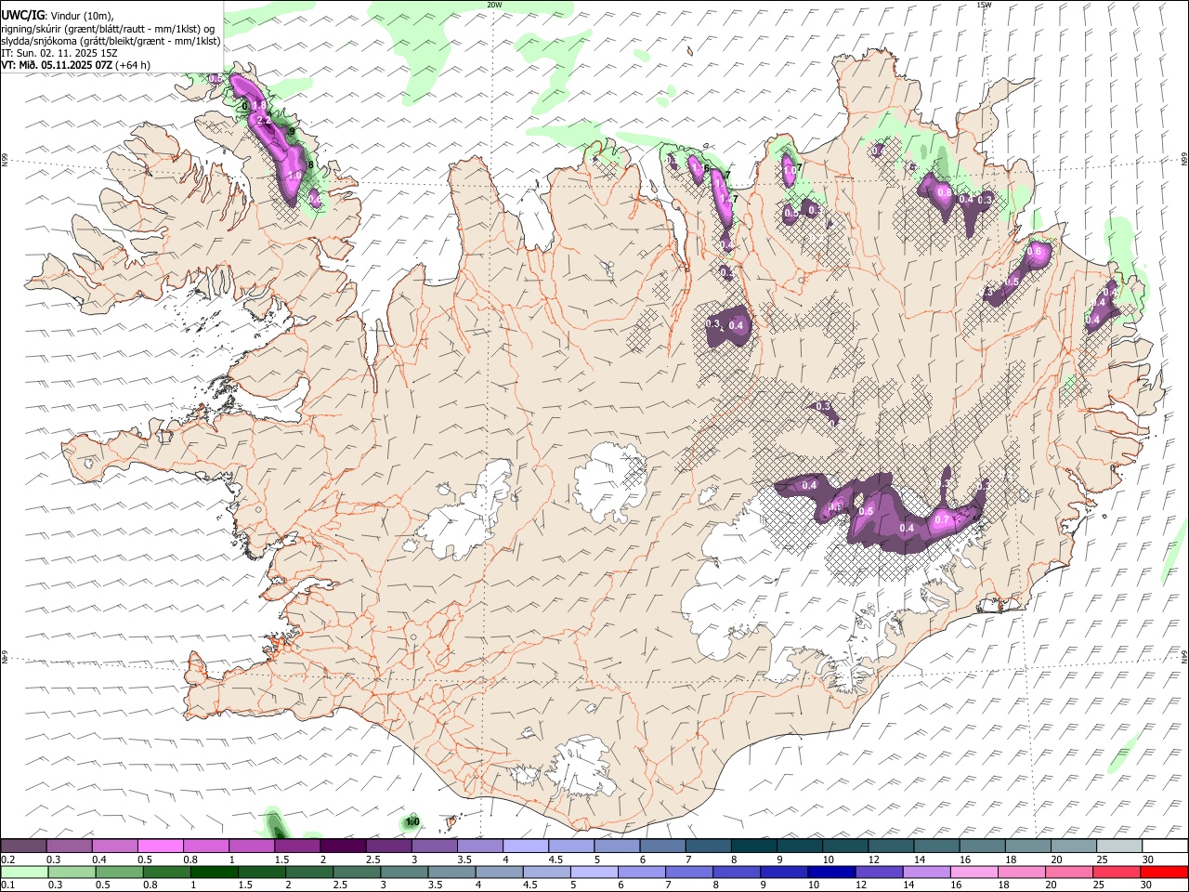Click the "2.2" value in the Westfjords

[263, 121]
